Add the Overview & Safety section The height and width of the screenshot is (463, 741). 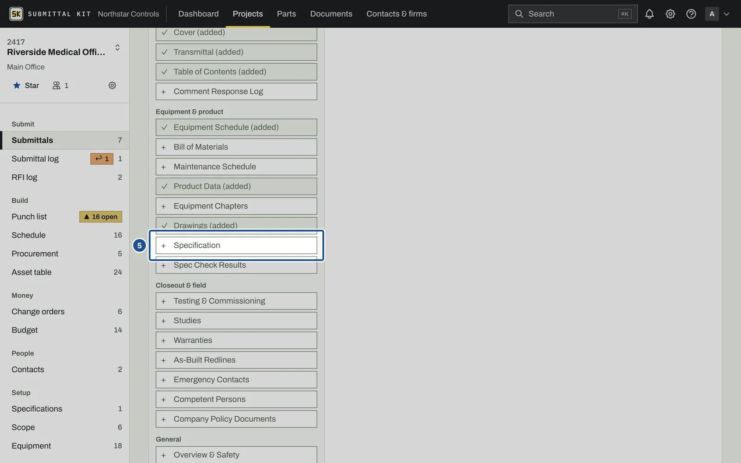(236, 455)
